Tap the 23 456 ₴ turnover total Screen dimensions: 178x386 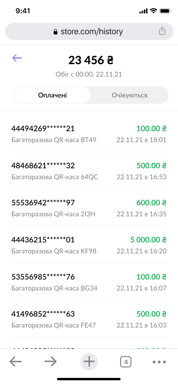pos(91,60)
